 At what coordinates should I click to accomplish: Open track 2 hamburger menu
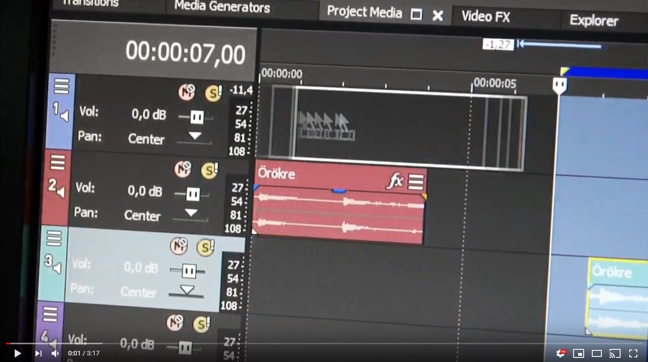click(x=57, y=163)
